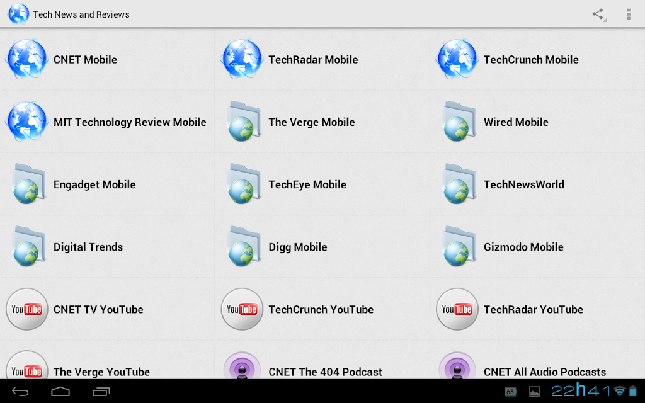This screenshot has width=645, height=403.
Task: Tap the Android home button
Action: coord(60,392)
